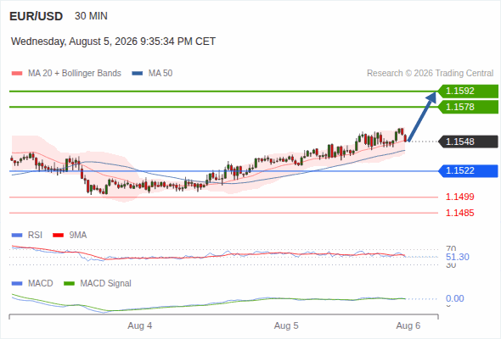Screen dimensions: 501x339
Task: Select the red 1.1499 support level label
Action: click(x=459, y=197)
